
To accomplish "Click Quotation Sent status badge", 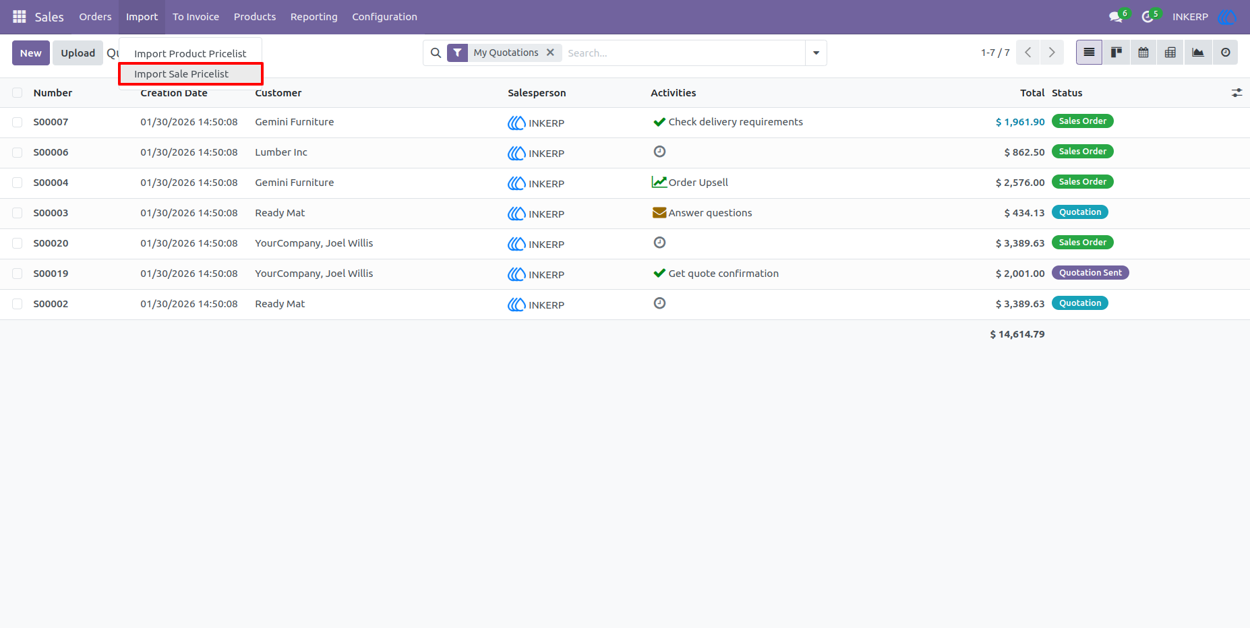I will pos(1090,273).
